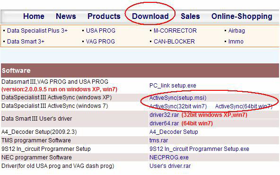
Task: Download 9S12 In_circuit Programmer Setup.exe
Action: pyautogui.click(x=199, y=149)
